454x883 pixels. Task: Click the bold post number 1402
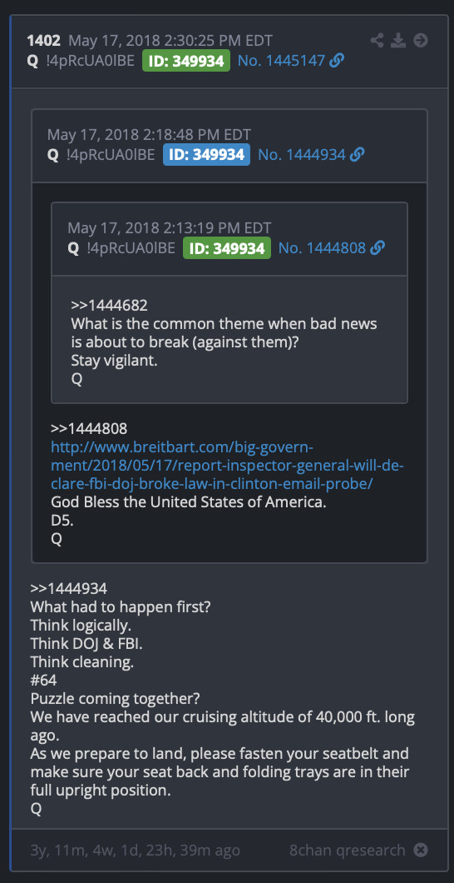44,41
